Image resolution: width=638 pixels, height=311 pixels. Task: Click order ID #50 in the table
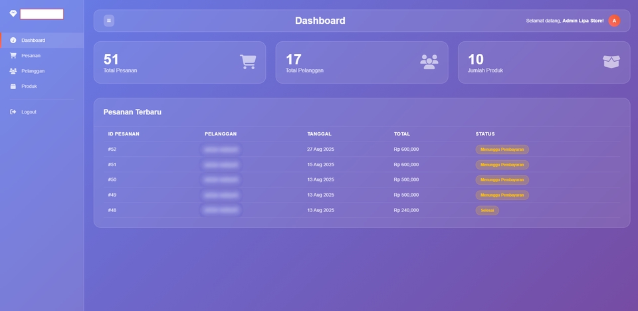112,179
